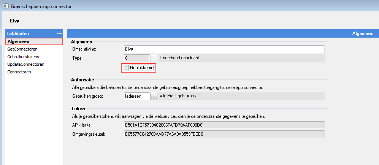
Task: Click the Gebruikersgroep field showing Iedereen
Action: click(x=136, y=97)
